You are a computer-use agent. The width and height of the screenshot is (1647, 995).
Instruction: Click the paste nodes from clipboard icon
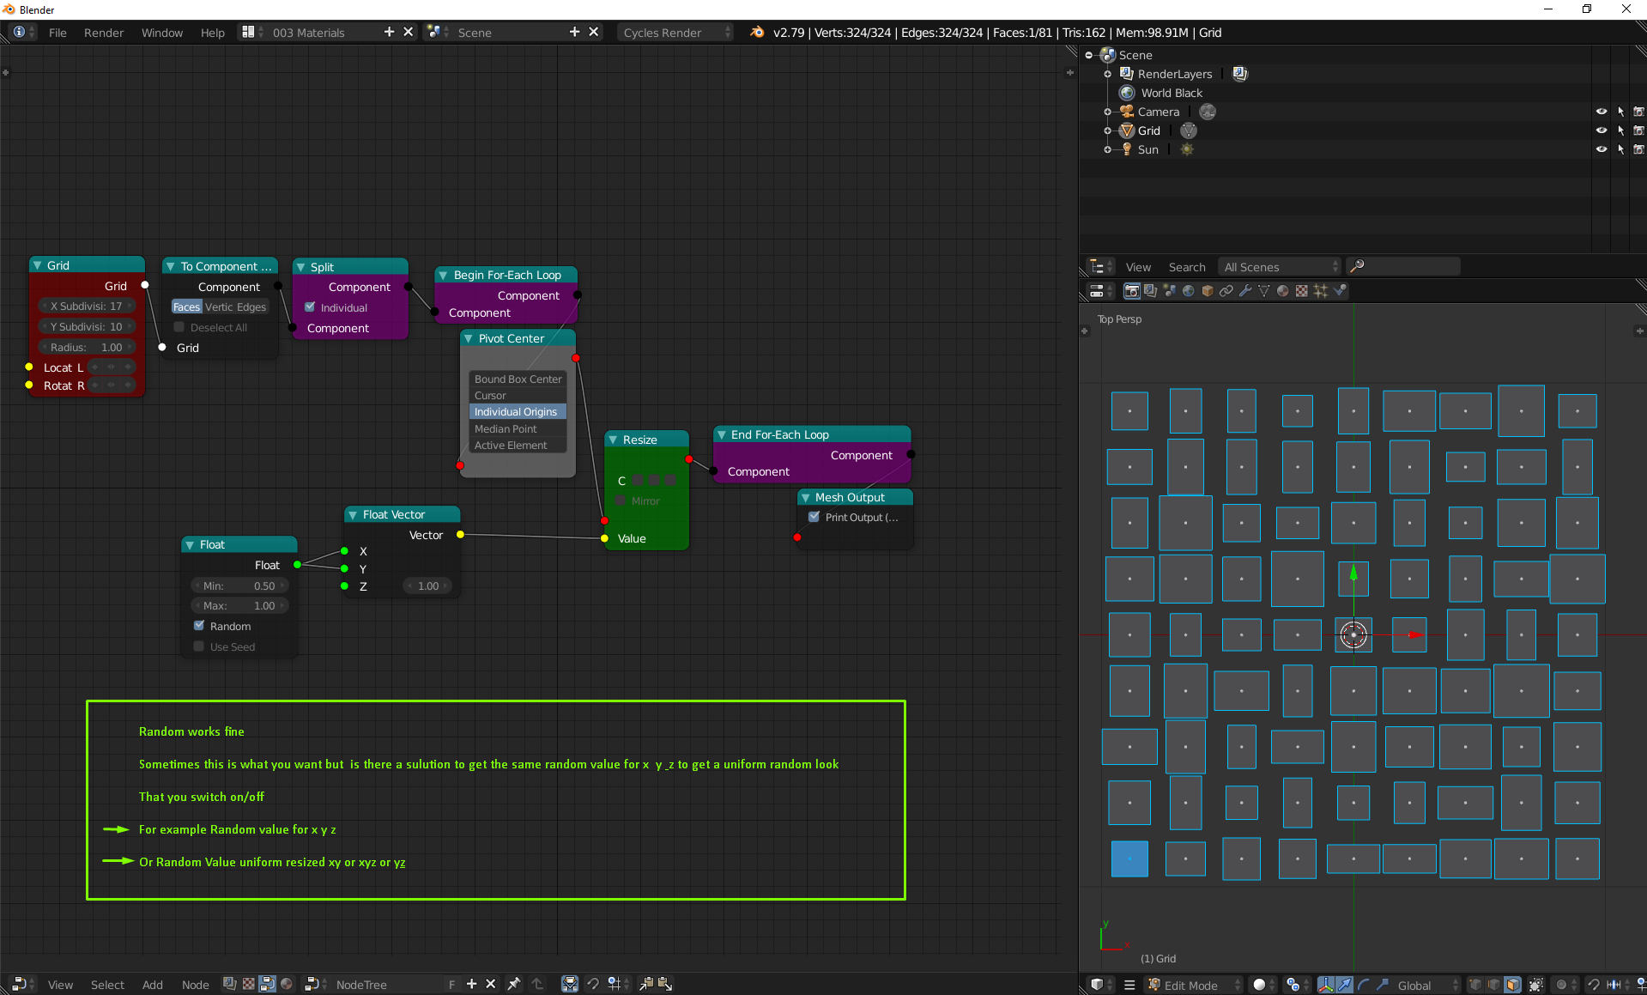coord(665,984)
